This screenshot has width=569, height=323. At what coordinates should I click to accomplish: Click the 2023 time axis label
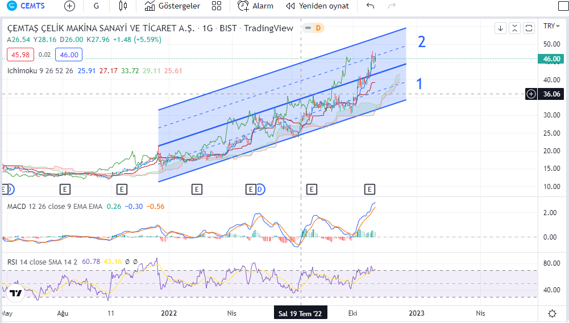417,313
